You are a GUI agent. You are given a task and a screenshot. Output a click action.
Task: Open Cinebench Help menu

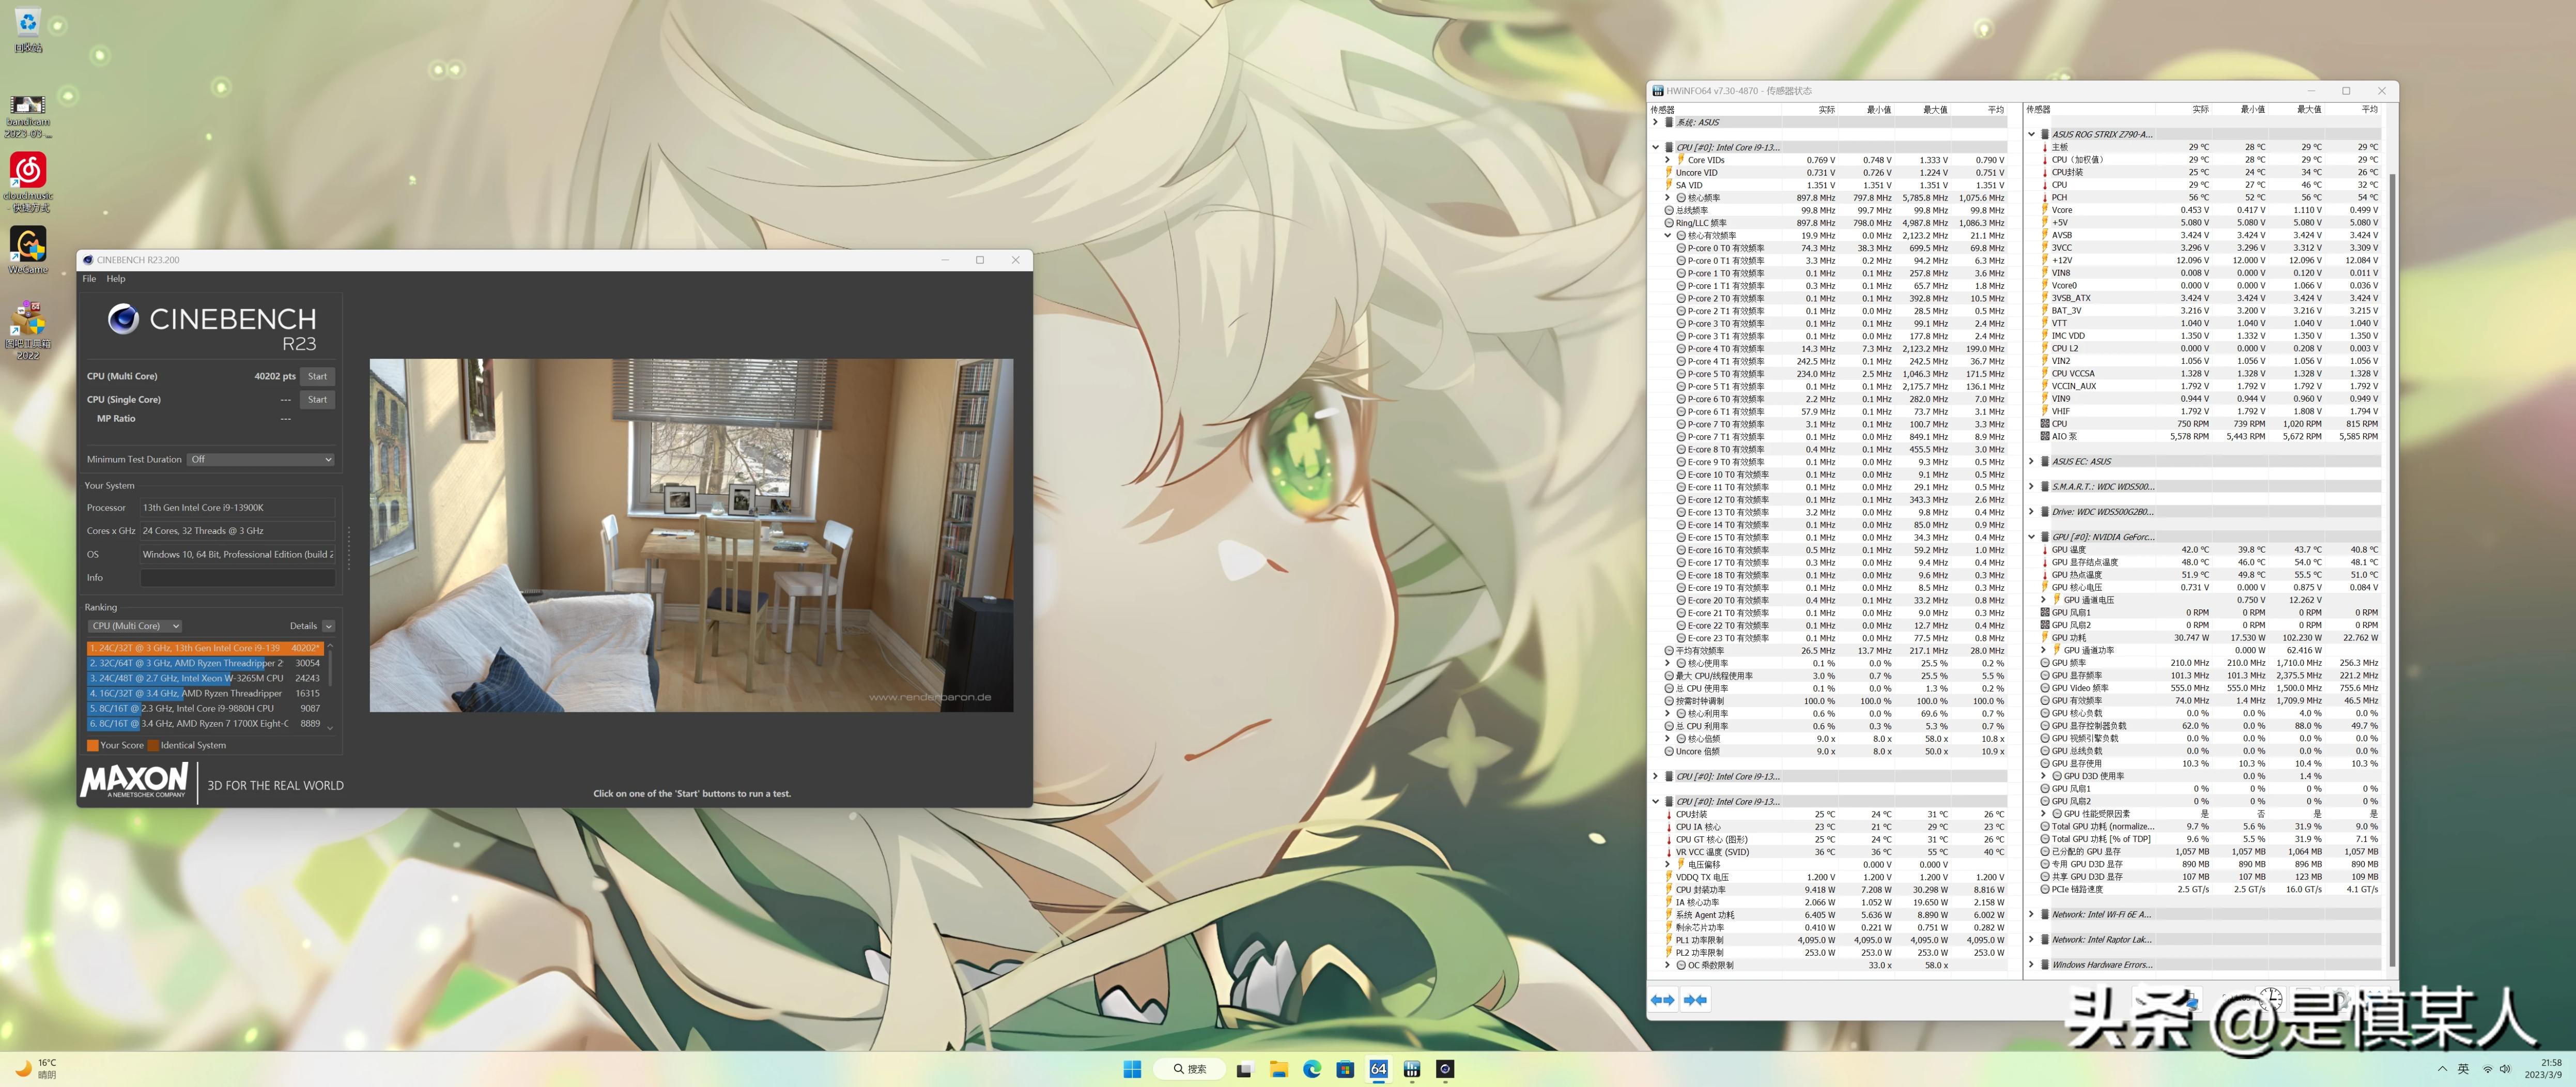116,279
